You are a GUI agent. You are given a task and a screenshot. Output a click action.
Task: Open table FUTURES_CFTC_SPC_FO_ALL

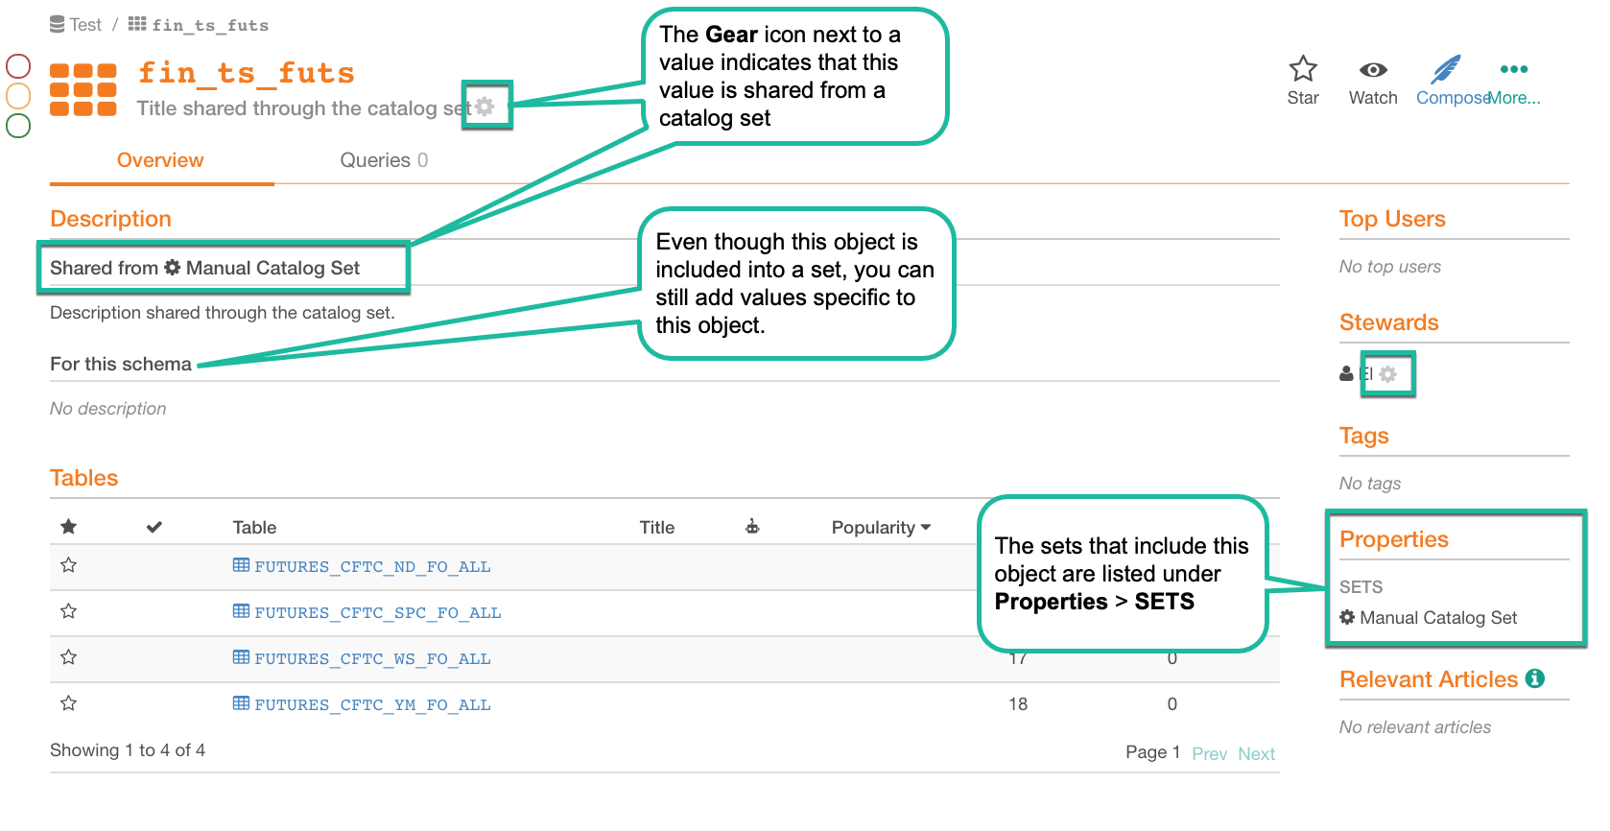[378, 613]
